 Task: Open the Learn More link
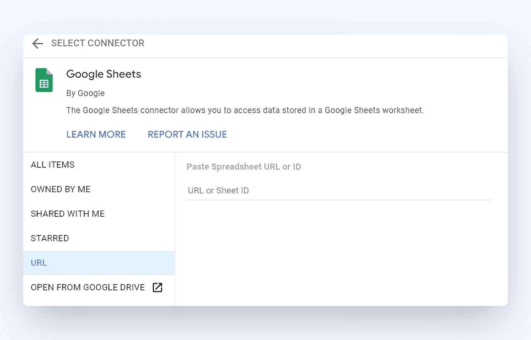click(96, 134)
